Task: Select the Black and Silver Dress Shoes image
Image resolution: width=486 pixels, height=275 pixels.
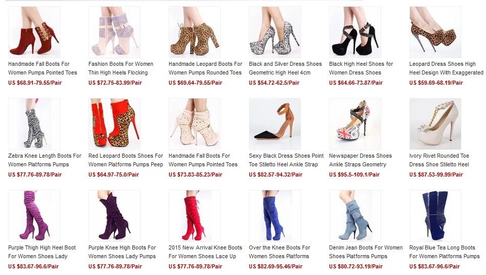Action: (275, 32)
